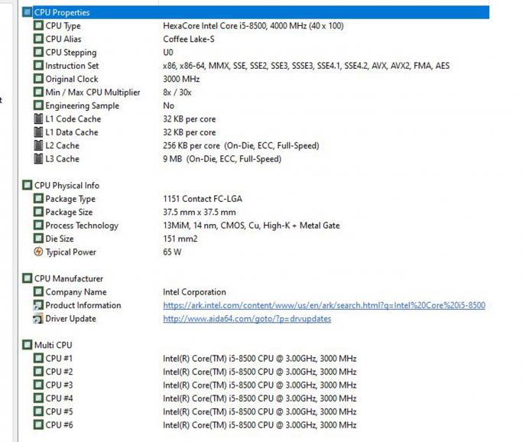
Task: Select the CPU Type label
Action: [63, 26]
